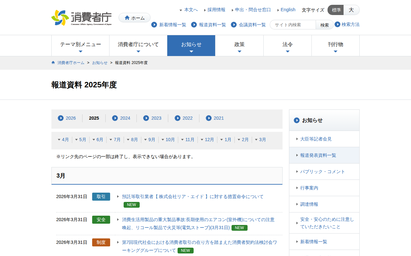Click the arrow icon beside 検索方法
This screenshot has width=411, height=256.
pos(337,24)
